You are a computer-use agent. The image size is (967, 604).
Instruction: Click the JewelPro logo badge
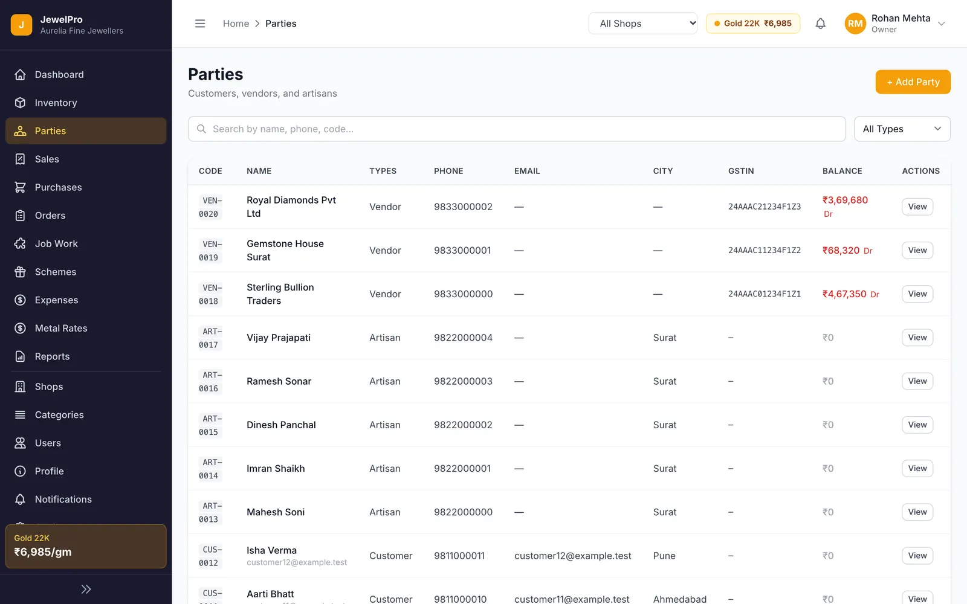pos(21,25)
